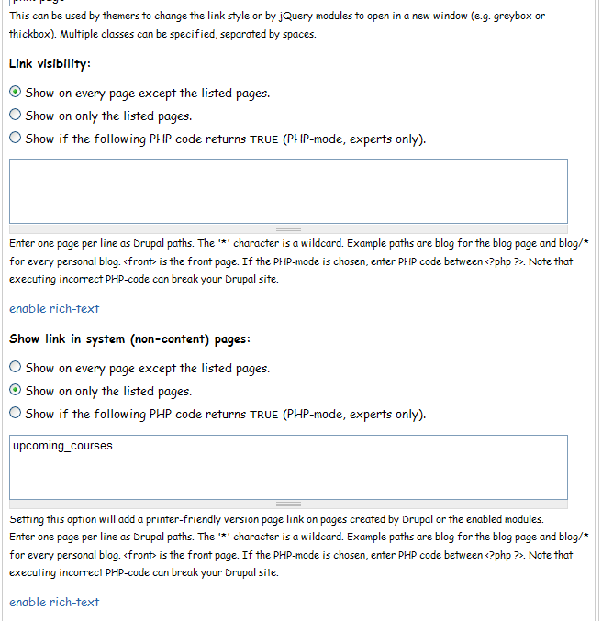The image size is (602, 621).
Task: Click 'Show on every page except' label under system pages
Action: [148, 369]
